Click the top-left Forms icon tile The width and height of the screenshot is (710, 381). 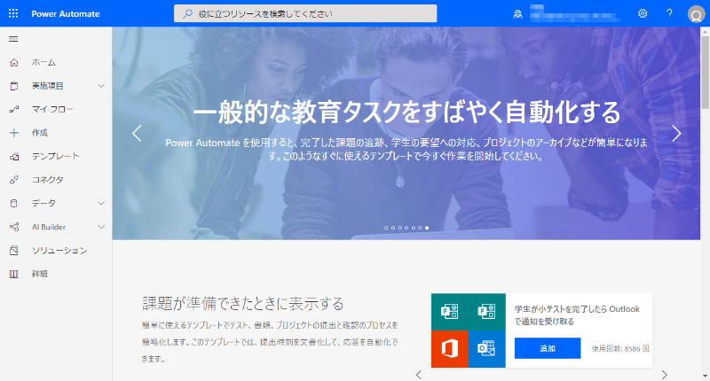point(450,312)
